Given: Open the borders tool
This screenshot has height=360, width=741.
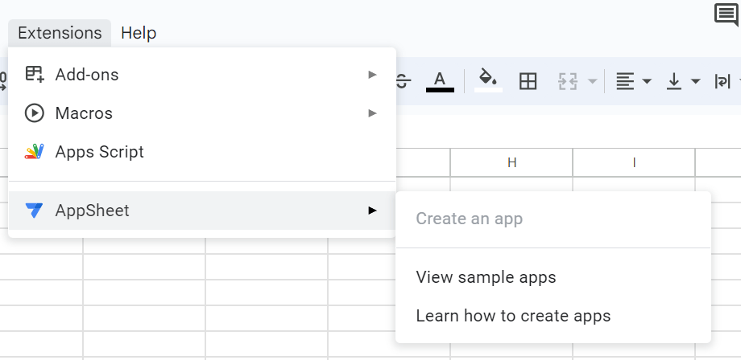Looking at the screenshot, I should [528, 81].
